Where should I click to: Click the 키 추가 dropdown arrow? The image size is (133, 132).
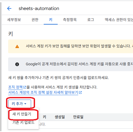point(25,104)
